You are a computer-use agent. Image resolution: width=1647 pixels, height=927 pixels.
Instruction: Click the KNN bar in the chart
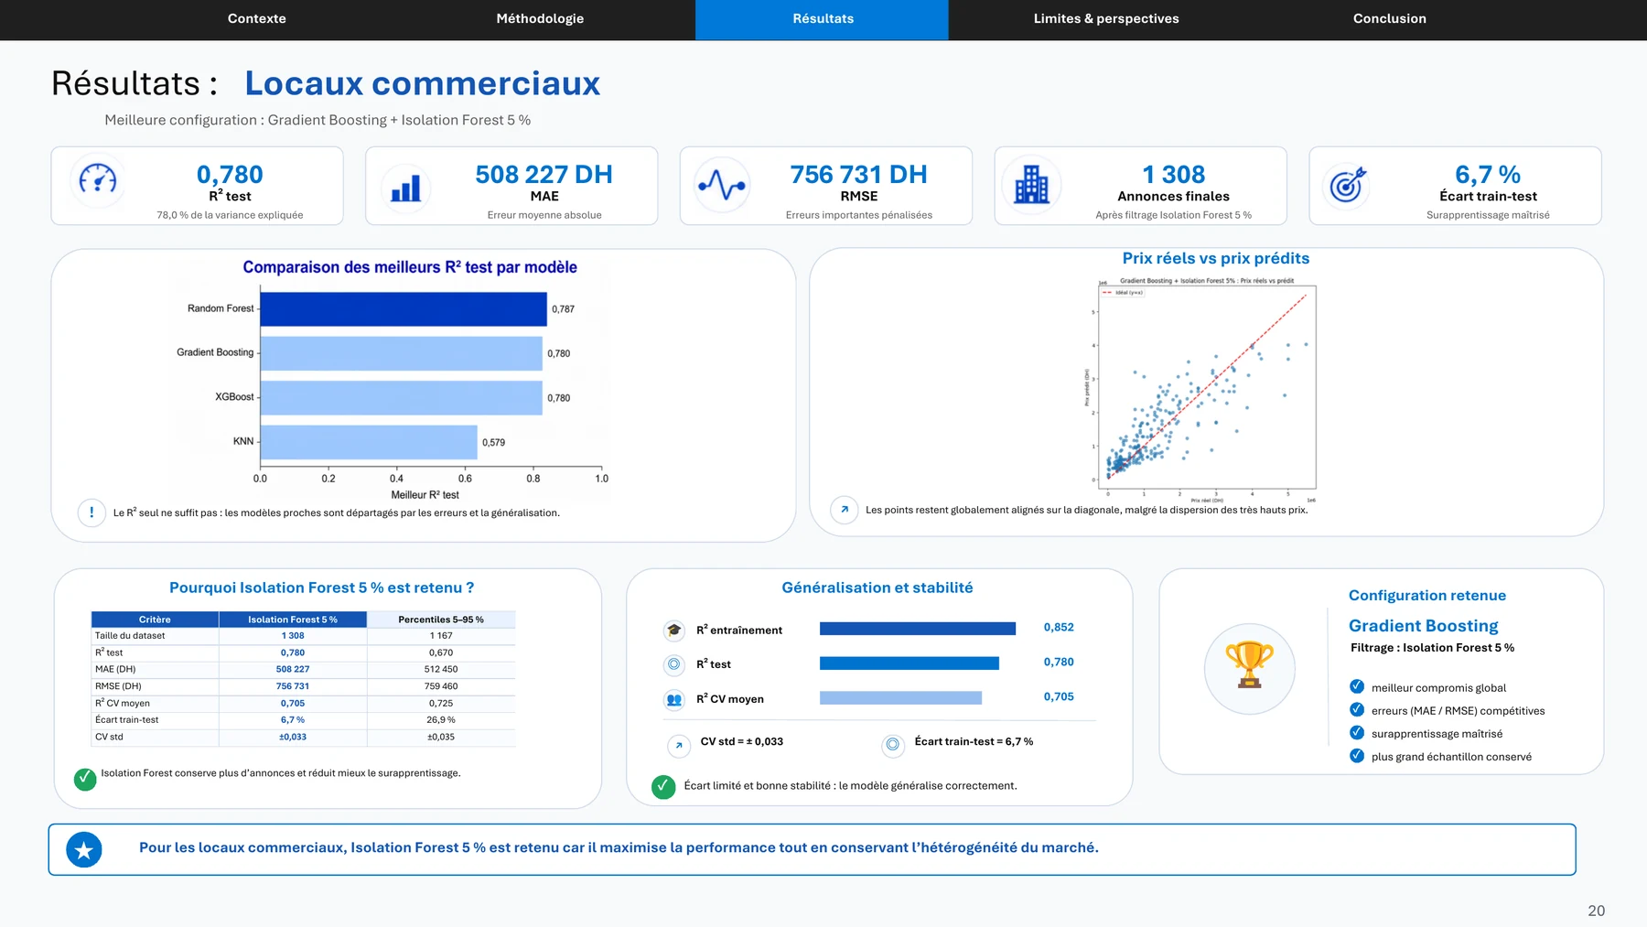(369, 442)
